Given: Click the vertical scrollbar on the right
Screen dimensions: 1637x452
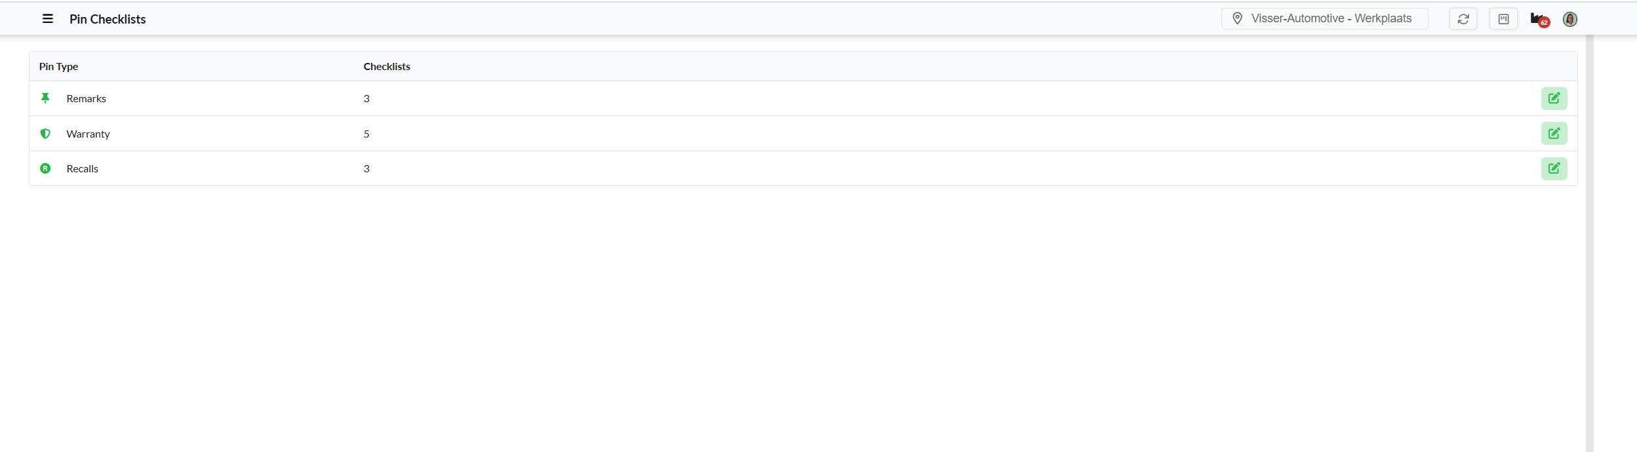Looking at the screenshot, I should [1589, 242].
